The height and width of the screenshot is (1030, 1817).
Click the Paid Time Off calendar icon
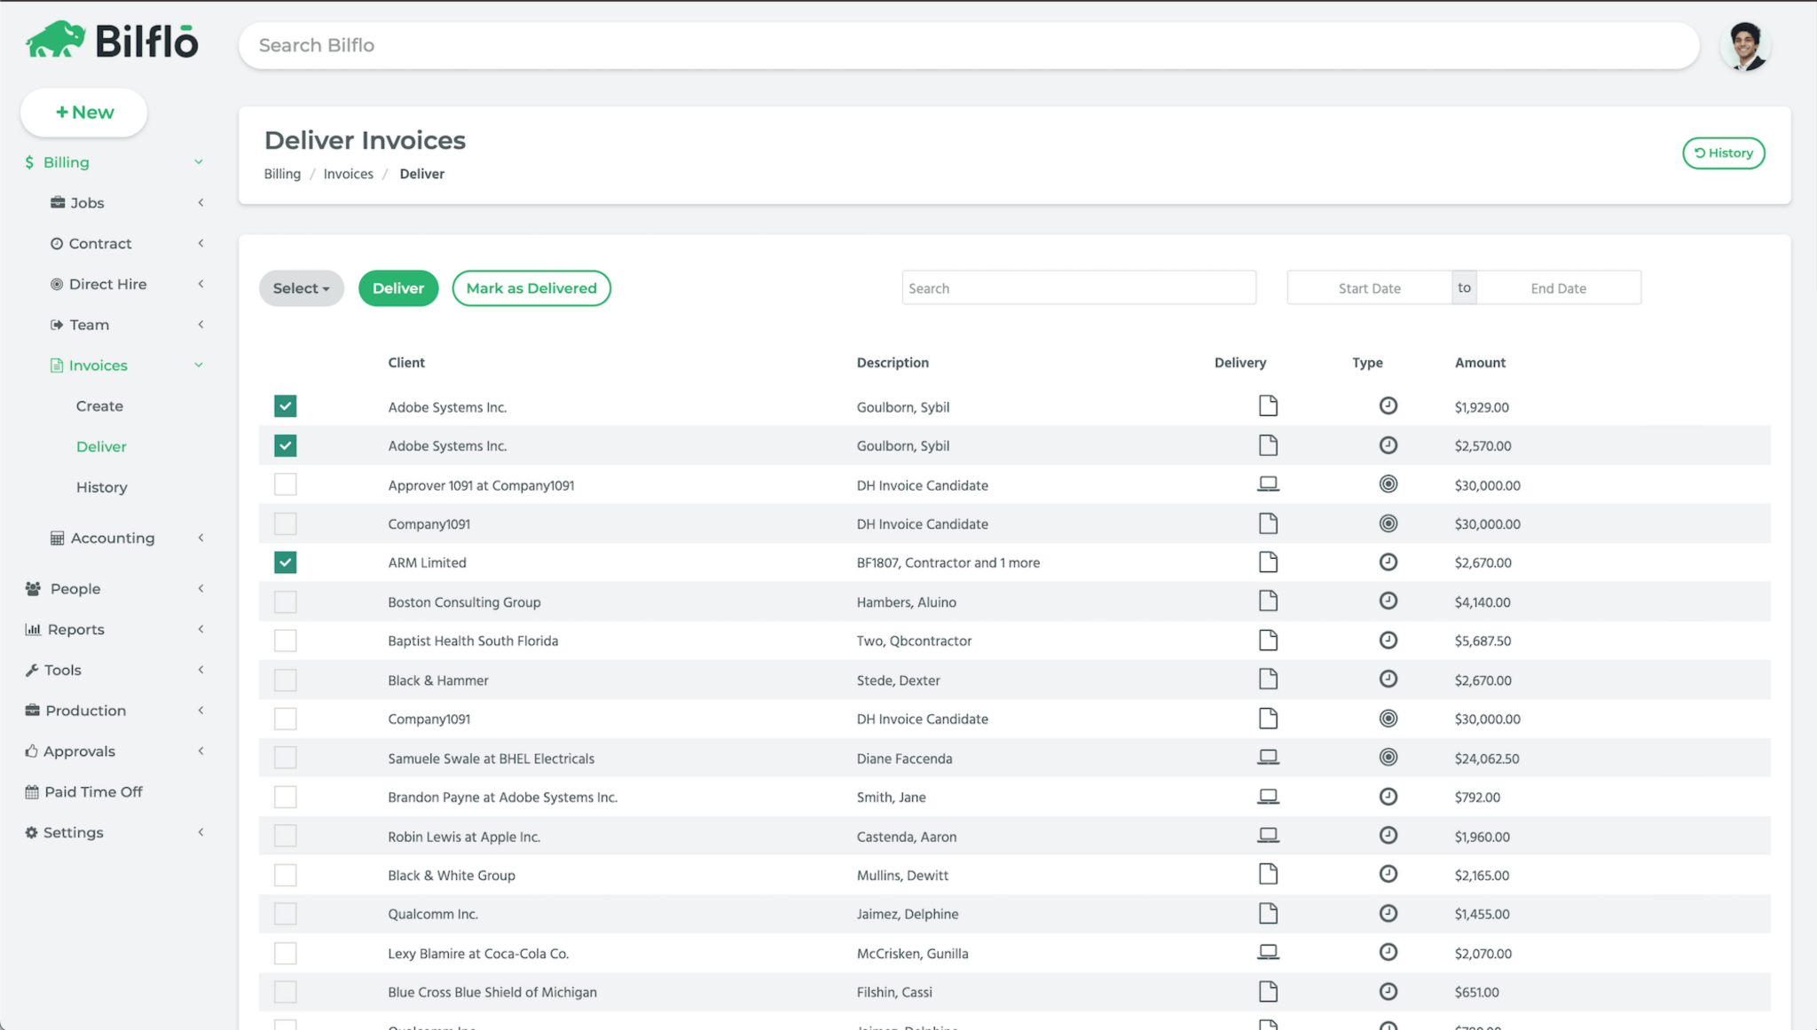point(32,792)
